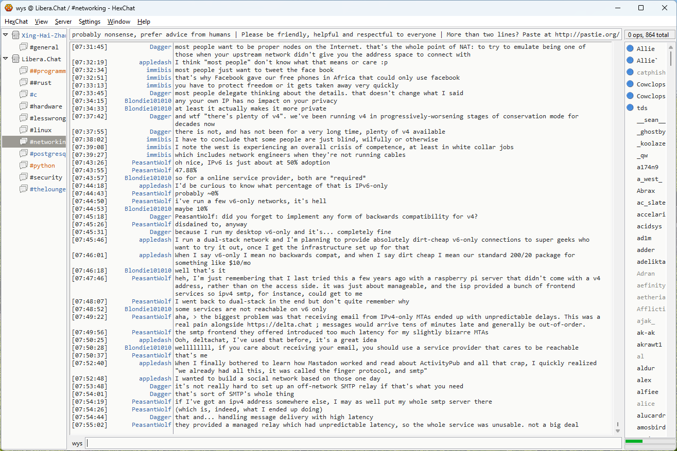Click the green lag meter bar
The height and width of the screenshot is (451, 677).
[x=633, y=441]
